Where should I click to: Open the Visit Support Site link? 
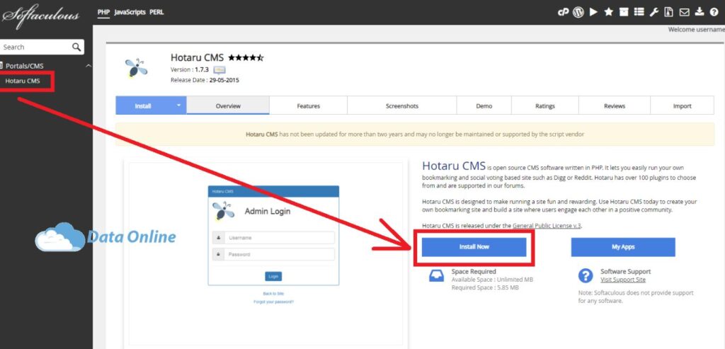pos(623,280)
